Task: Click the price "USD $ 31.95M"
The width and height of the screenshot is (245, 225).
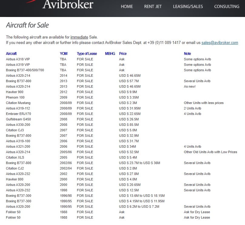Action: coord(130,109)
